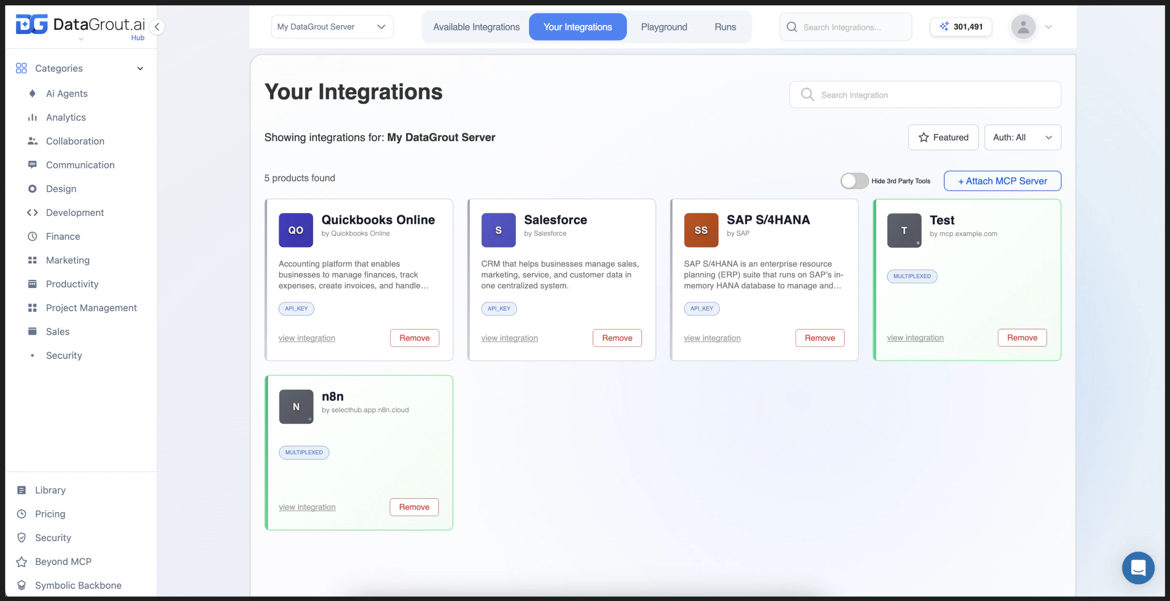Click the Attach MCP Server button
This screenshot has width=1170, height=601.
point(1002,180)
